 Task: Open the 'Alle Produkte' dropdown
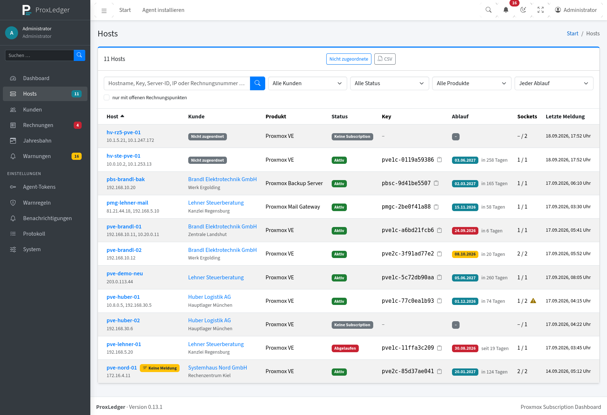(x=472, y=83)
